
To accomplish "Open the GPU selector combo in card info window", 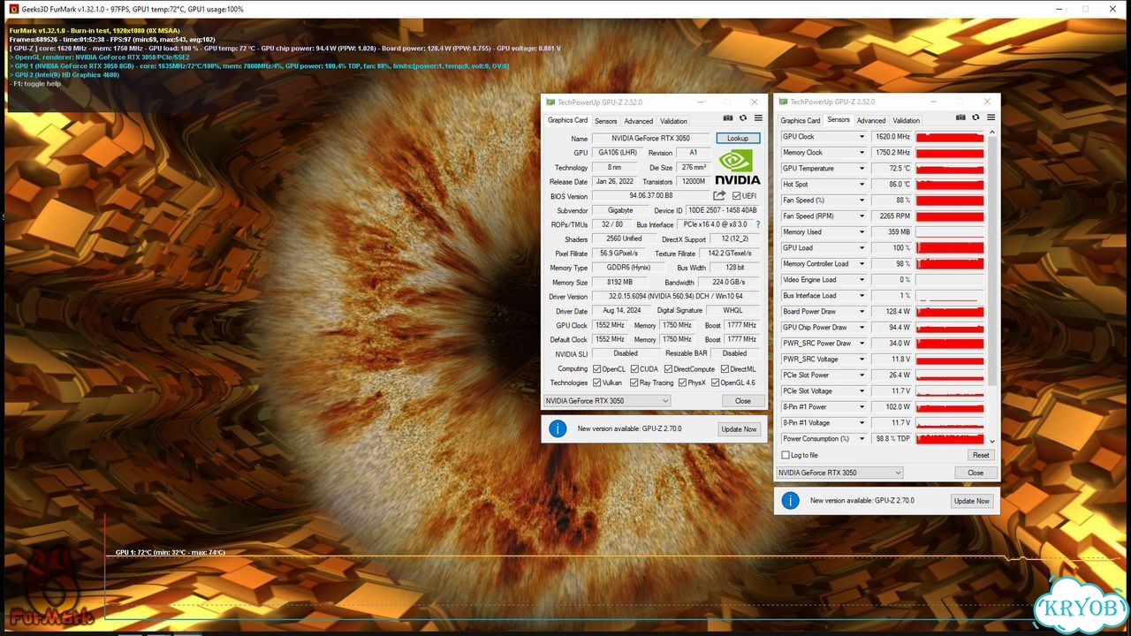I will tap(606, 401).
